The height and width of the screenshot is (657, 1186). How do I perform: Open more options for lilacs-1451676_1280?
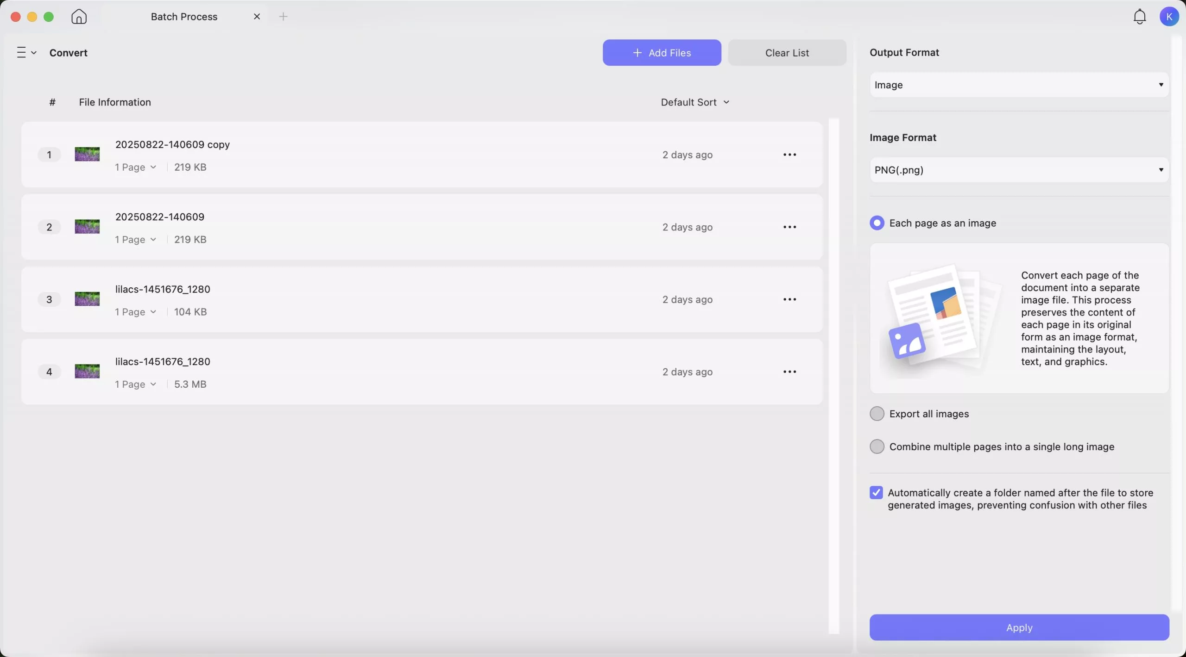point(789,299)
